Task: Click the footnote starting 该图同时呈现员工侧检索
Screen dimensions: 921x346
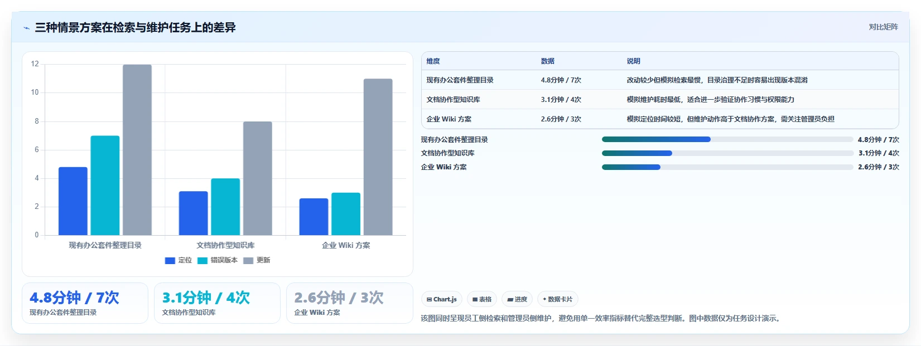Action: tap(602, 319)
